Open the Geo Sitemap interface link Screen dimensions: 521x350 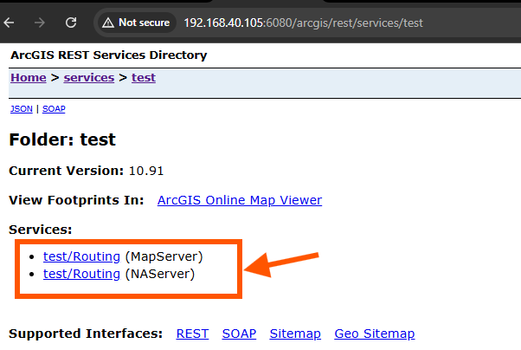click(x=375, y=334)
